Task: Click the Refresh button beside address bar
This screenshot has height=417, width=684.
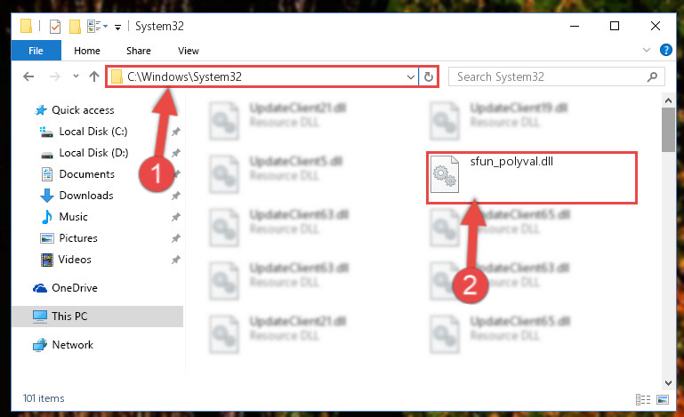Action: tap(429, 76)
